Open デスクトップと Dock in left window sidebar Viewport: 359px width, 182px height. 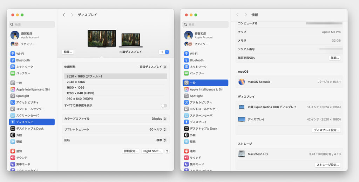click(32, 129)
